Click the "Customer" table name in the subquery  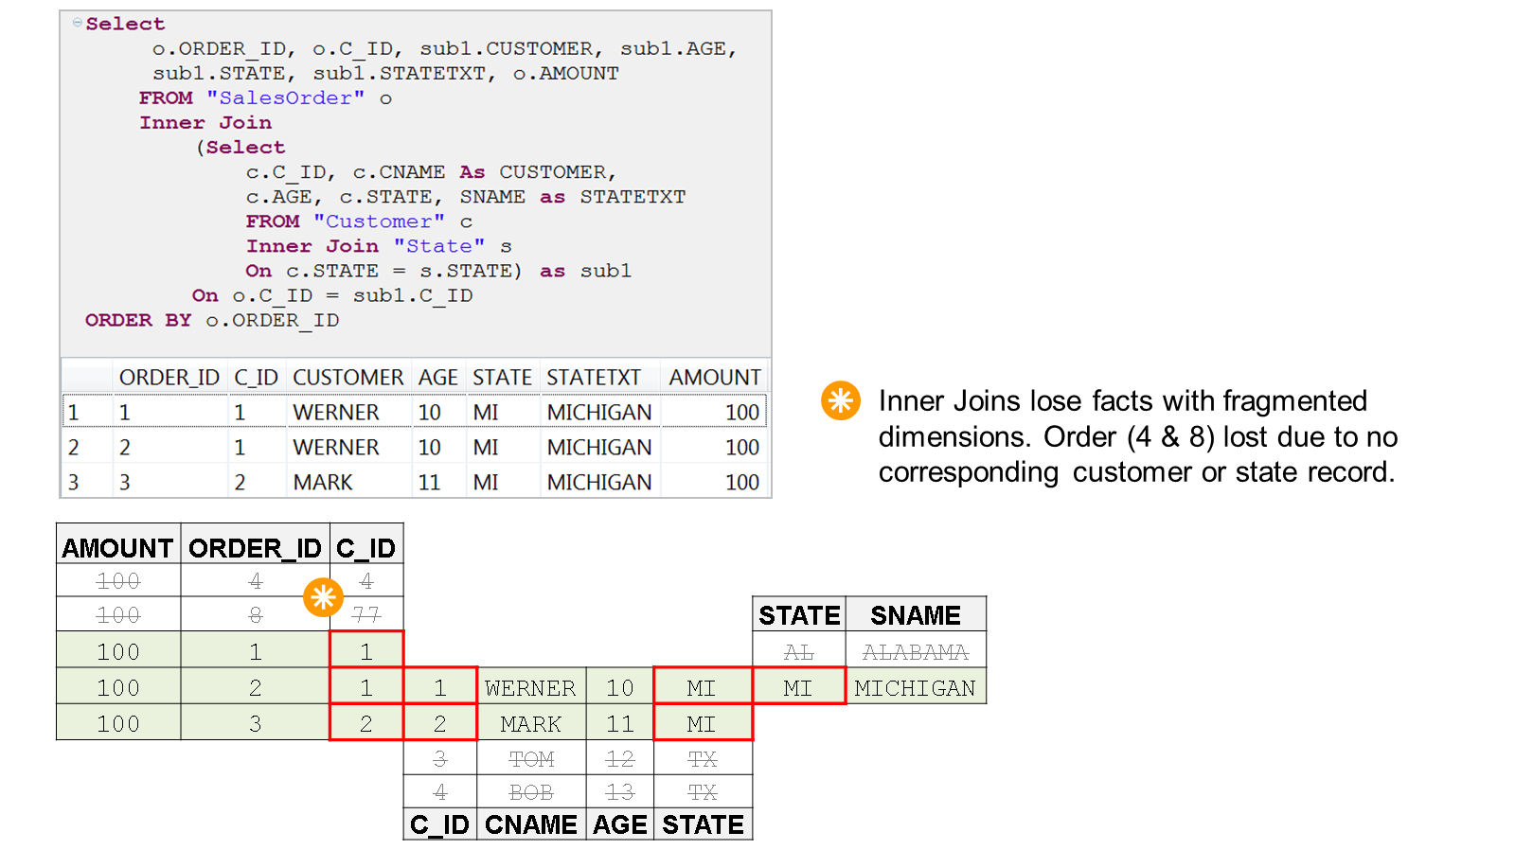379,221
